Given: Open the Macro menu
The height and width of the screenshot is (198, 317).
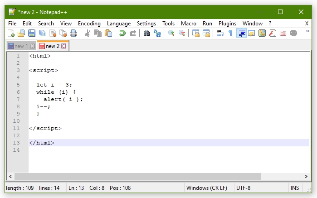Looking at the screenshot, I should click(x=188, y=24).
